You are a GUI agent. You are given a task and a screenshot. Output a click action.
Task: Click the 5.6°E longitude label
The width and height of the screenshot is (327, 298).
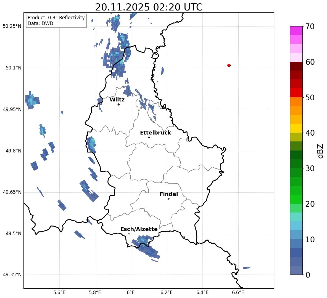click(59, 292)
